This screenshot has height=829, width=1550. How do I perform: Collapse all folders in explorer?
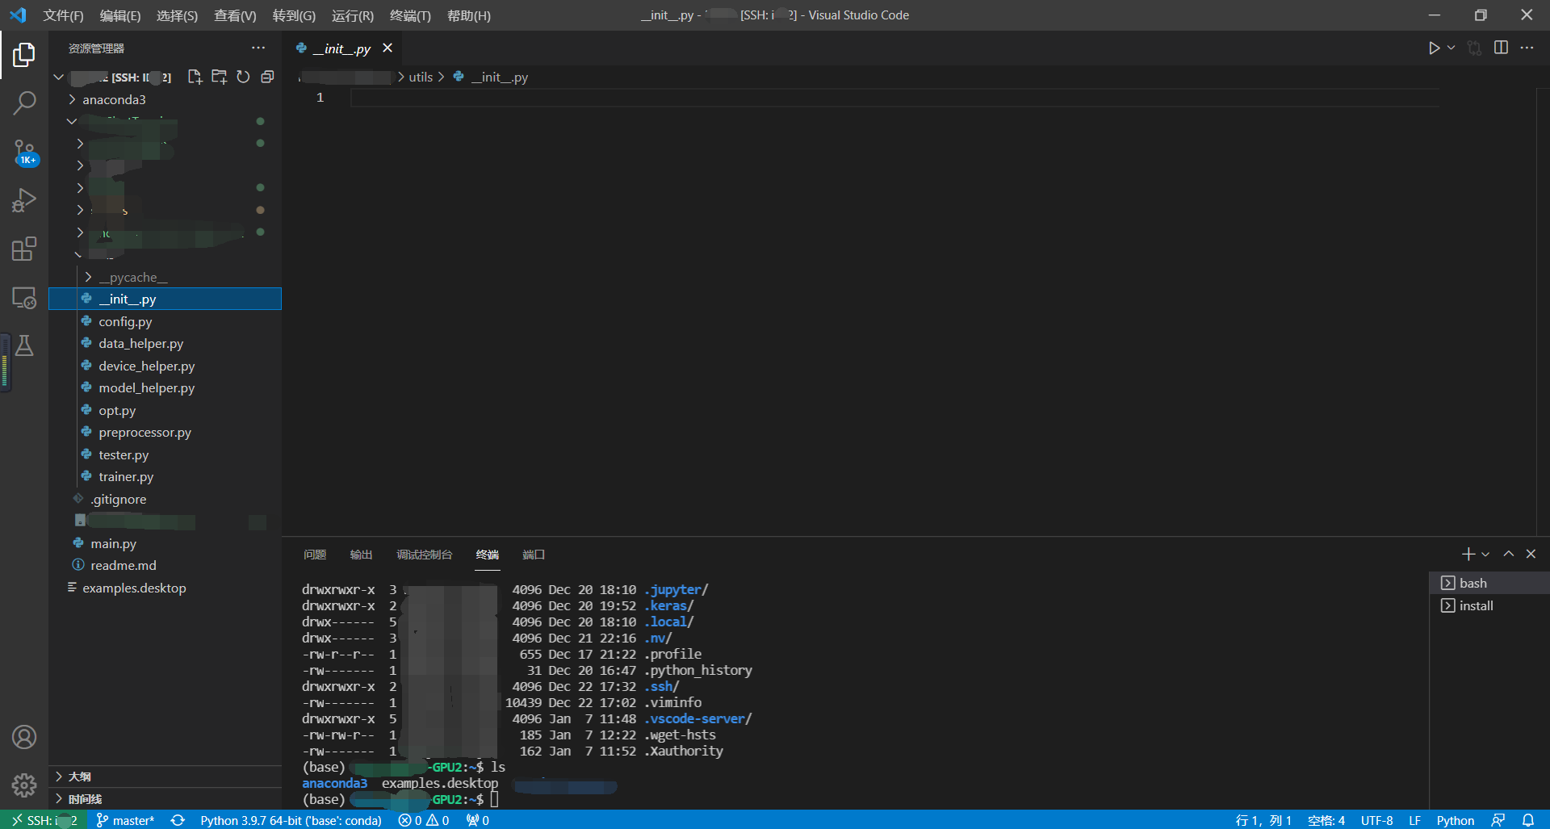[267, 77]
